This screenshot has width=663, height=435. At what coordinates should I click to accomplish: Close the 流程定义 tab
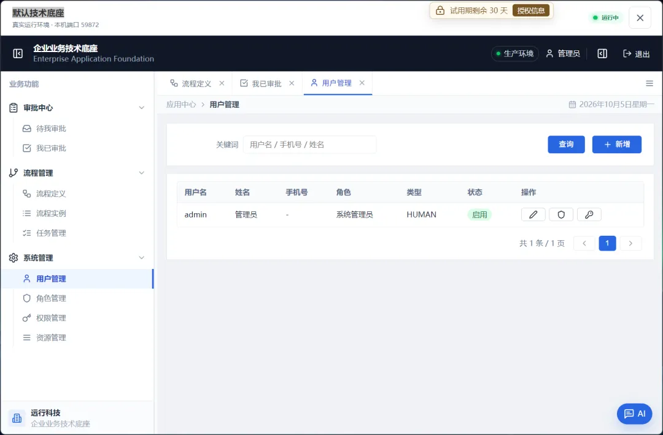(222, 83)
